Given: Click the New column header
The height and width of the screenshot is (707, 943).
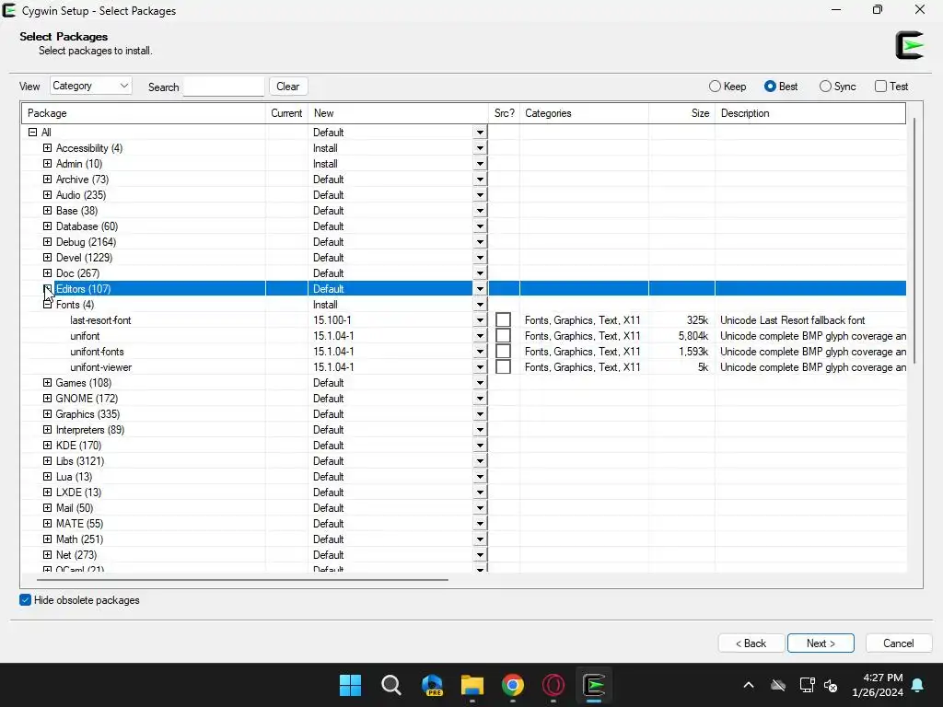Looking at the screenshot, I should [x=398, y=113].
